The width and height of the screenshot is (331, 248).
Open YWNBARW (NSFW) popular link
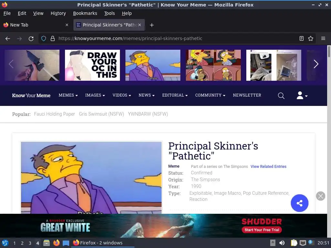(148, 114)
